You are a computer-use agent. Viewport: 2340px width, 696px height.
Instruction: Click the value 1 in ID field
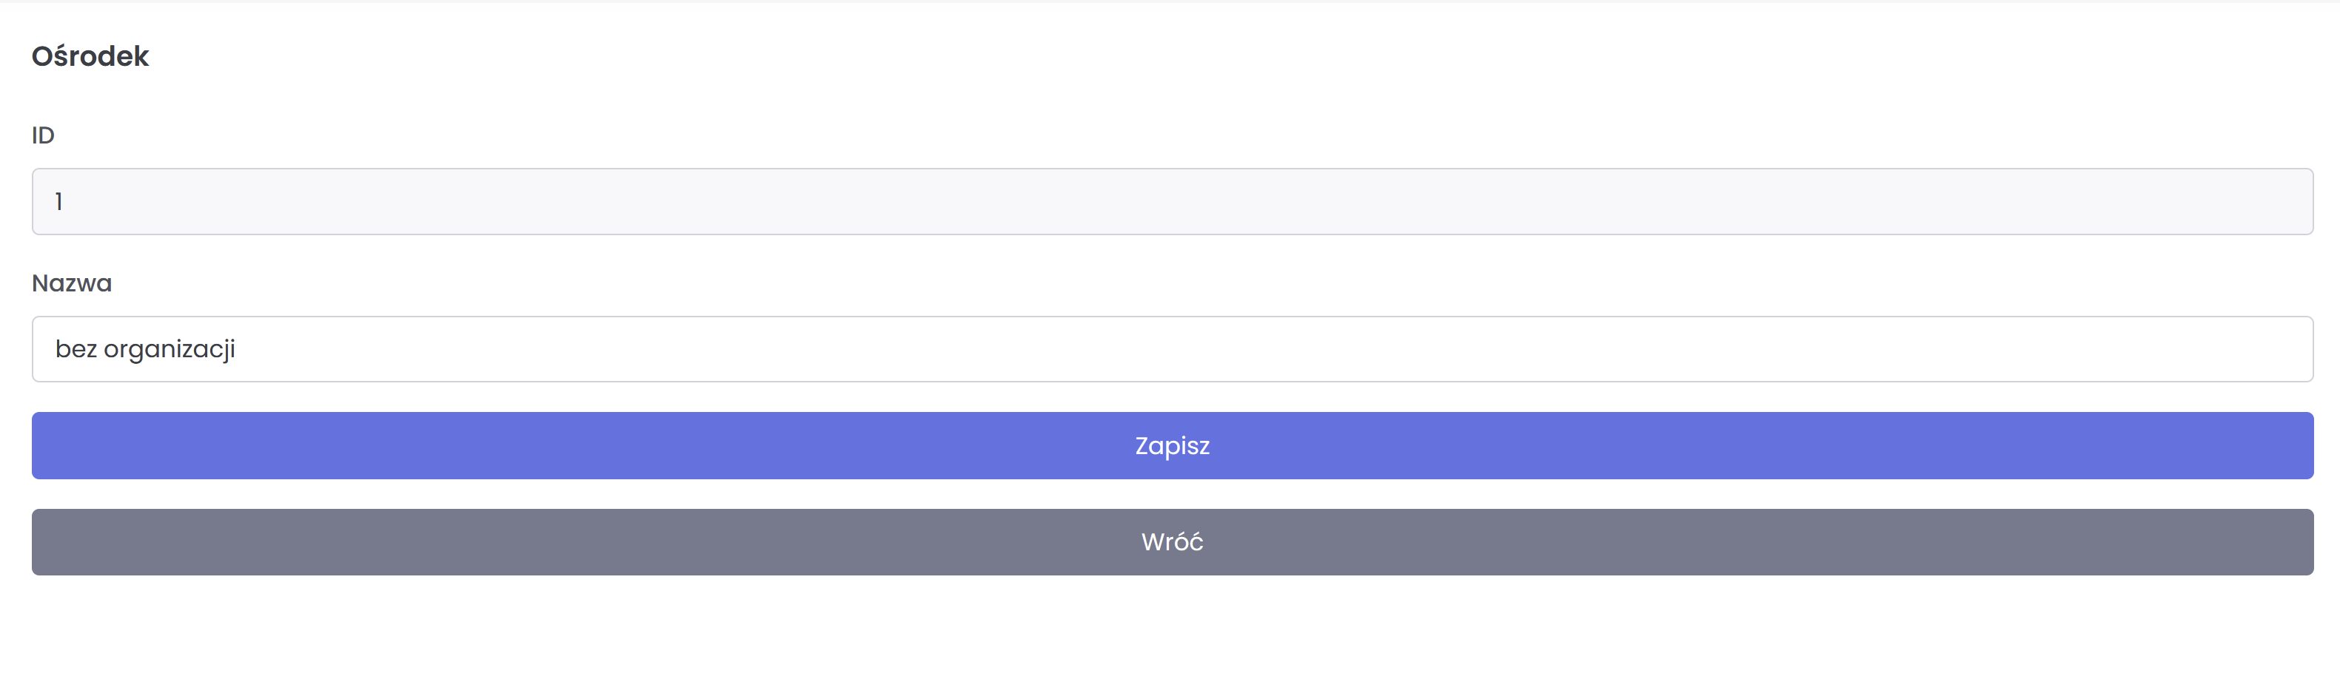coord(59,201)
